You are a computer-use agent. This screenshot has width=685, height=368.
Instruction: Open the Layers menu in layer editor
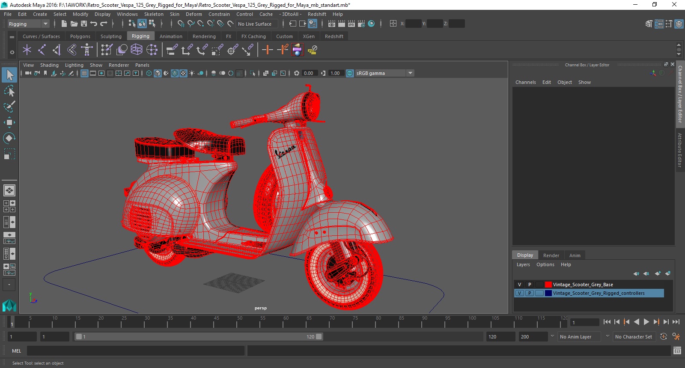(523, 264)
